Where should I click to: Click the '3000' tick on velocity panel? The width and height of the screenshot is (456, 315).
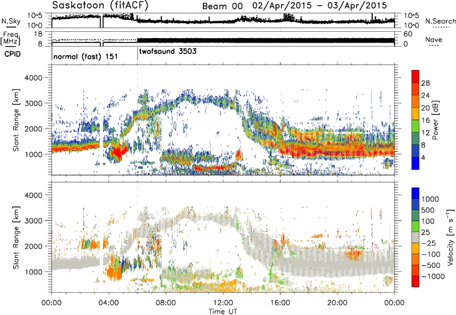tap(34, 221)
